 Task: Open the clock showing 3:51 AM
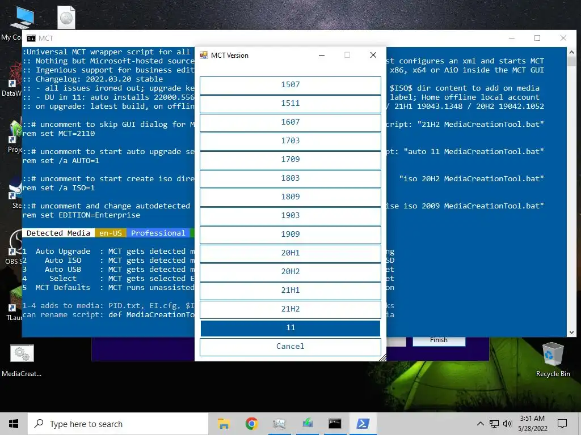(x=532, y=424)
